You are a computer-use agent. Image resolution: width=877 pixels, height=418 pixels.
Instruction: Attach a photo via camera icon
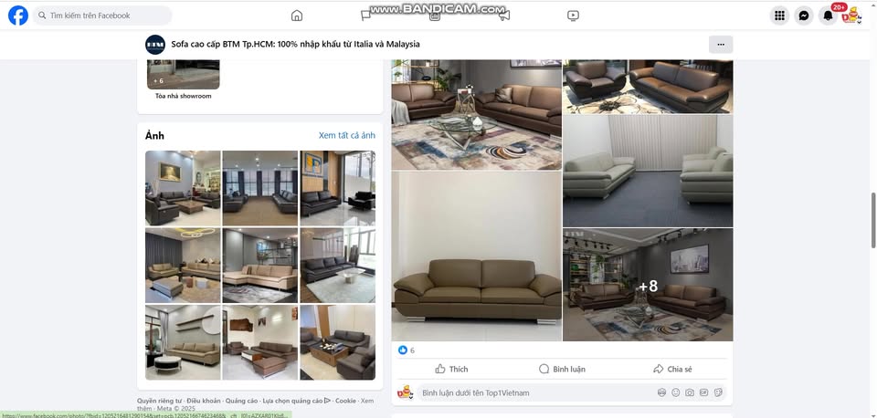690,392
